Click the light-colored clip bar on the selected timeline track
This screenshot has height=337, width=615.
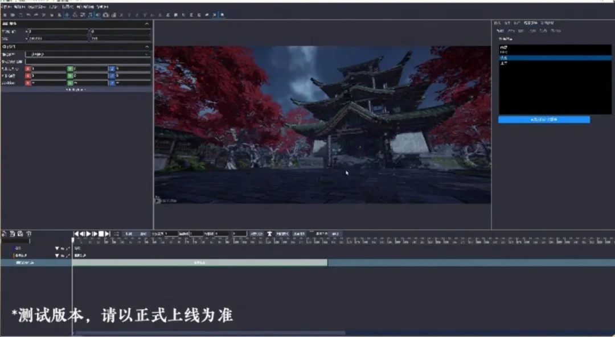point(200,262)
